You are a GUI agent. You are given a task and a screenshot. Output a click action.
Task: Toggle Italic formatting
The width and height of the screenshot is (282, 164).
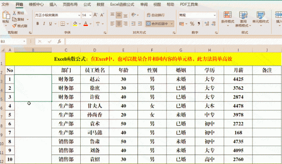[44, 23]
